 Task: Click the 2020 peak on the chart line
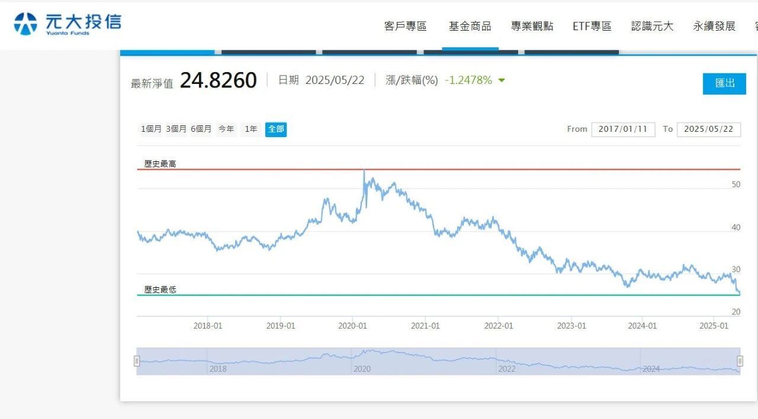point(364,171)
